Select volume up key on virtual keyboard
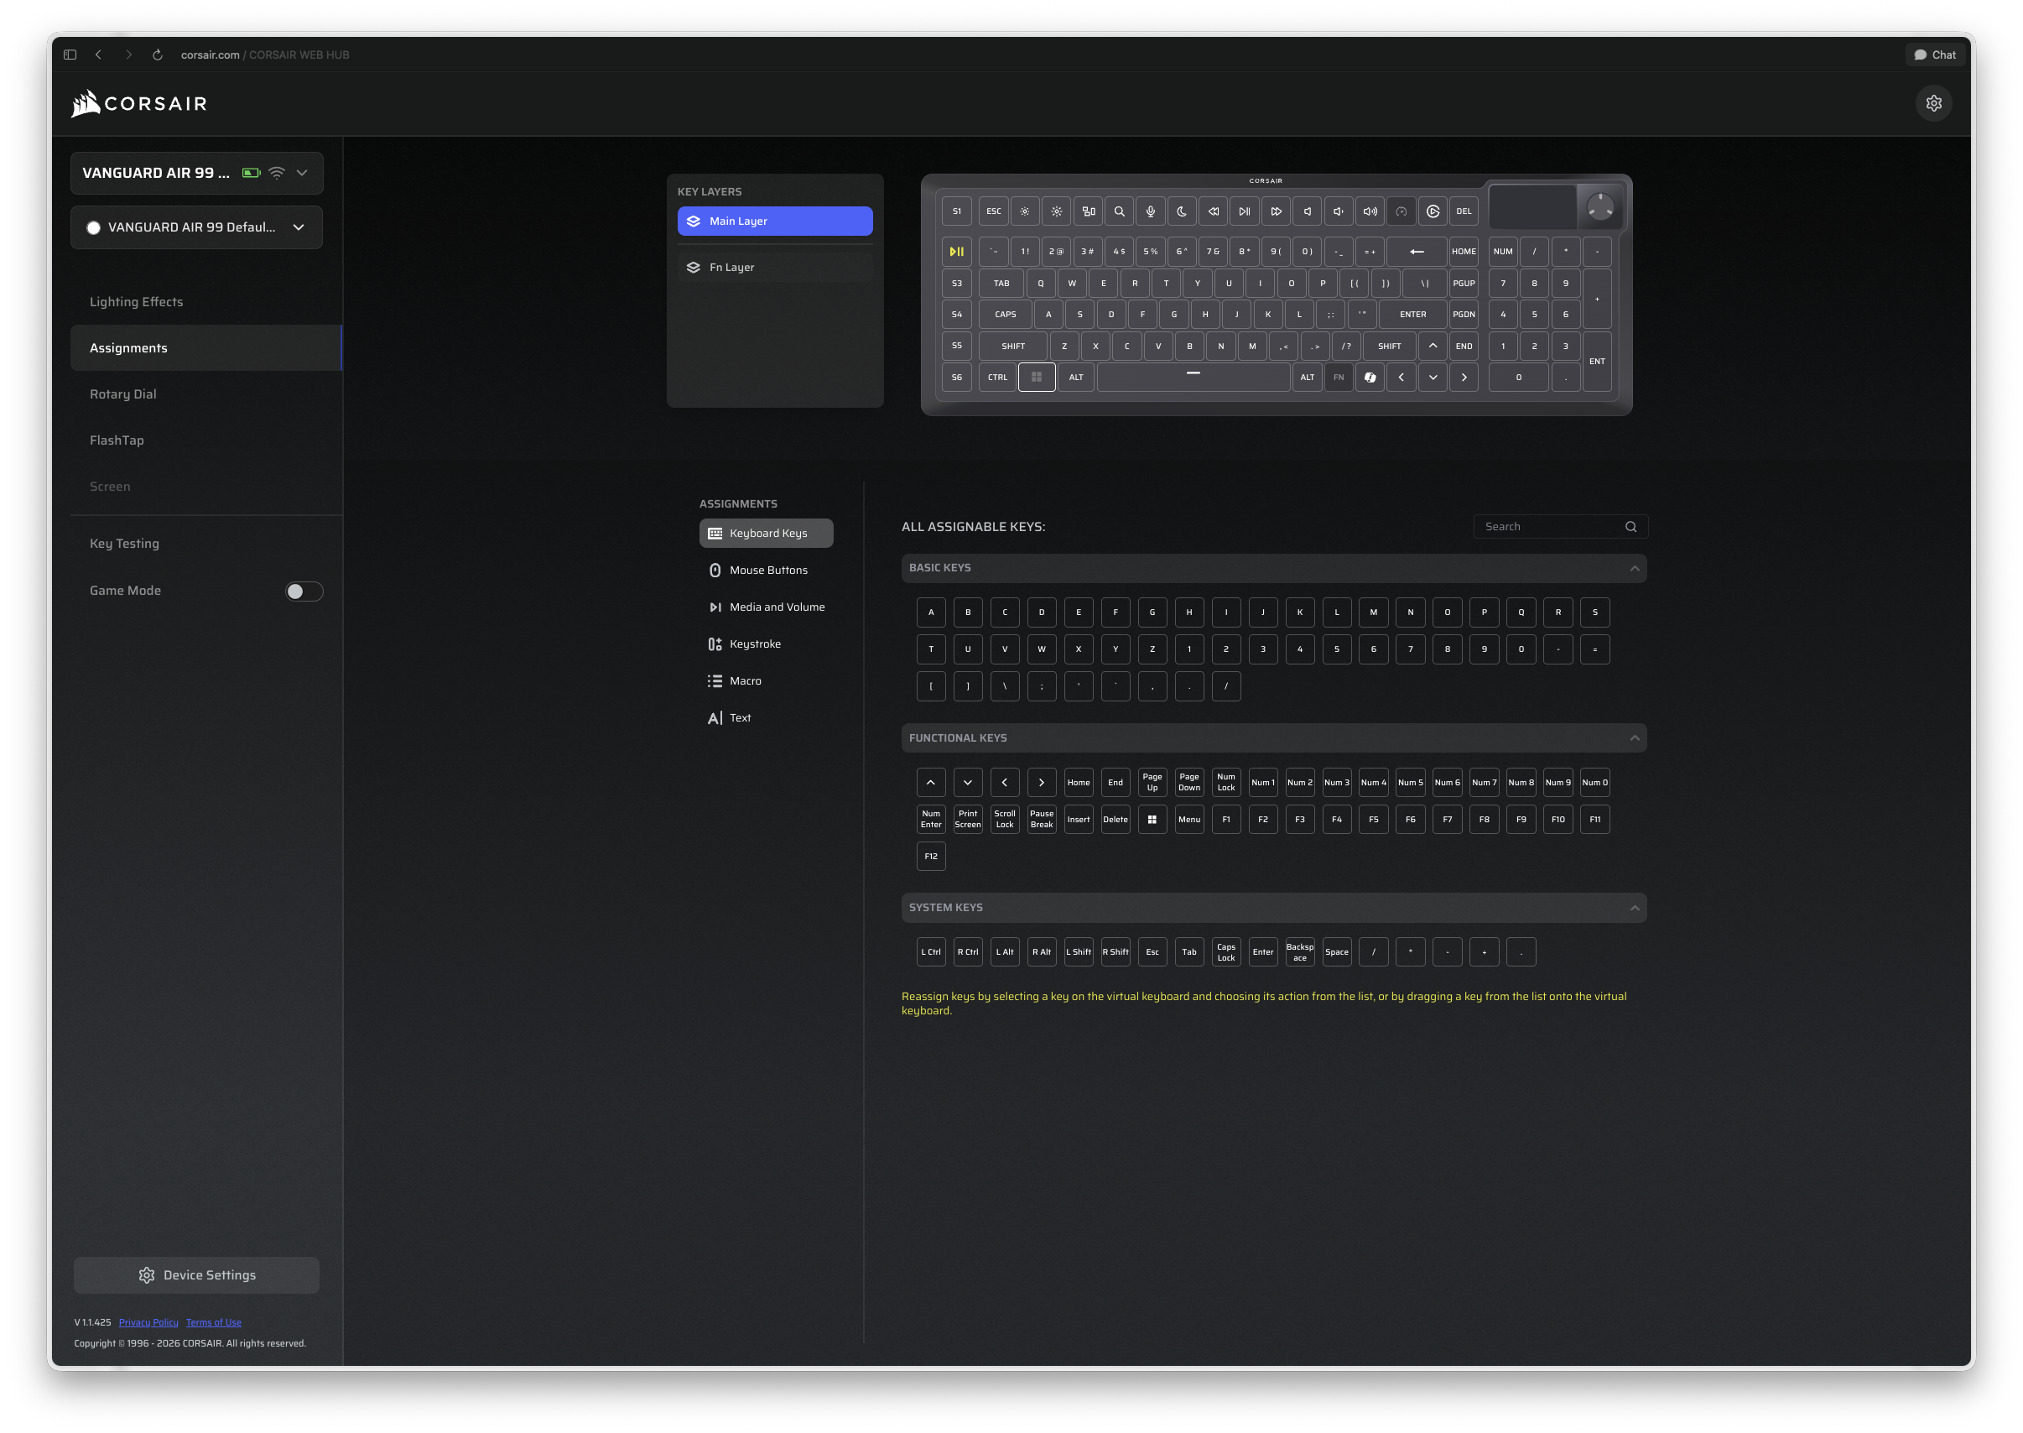2023x1433 pixels. point(1370,211)
